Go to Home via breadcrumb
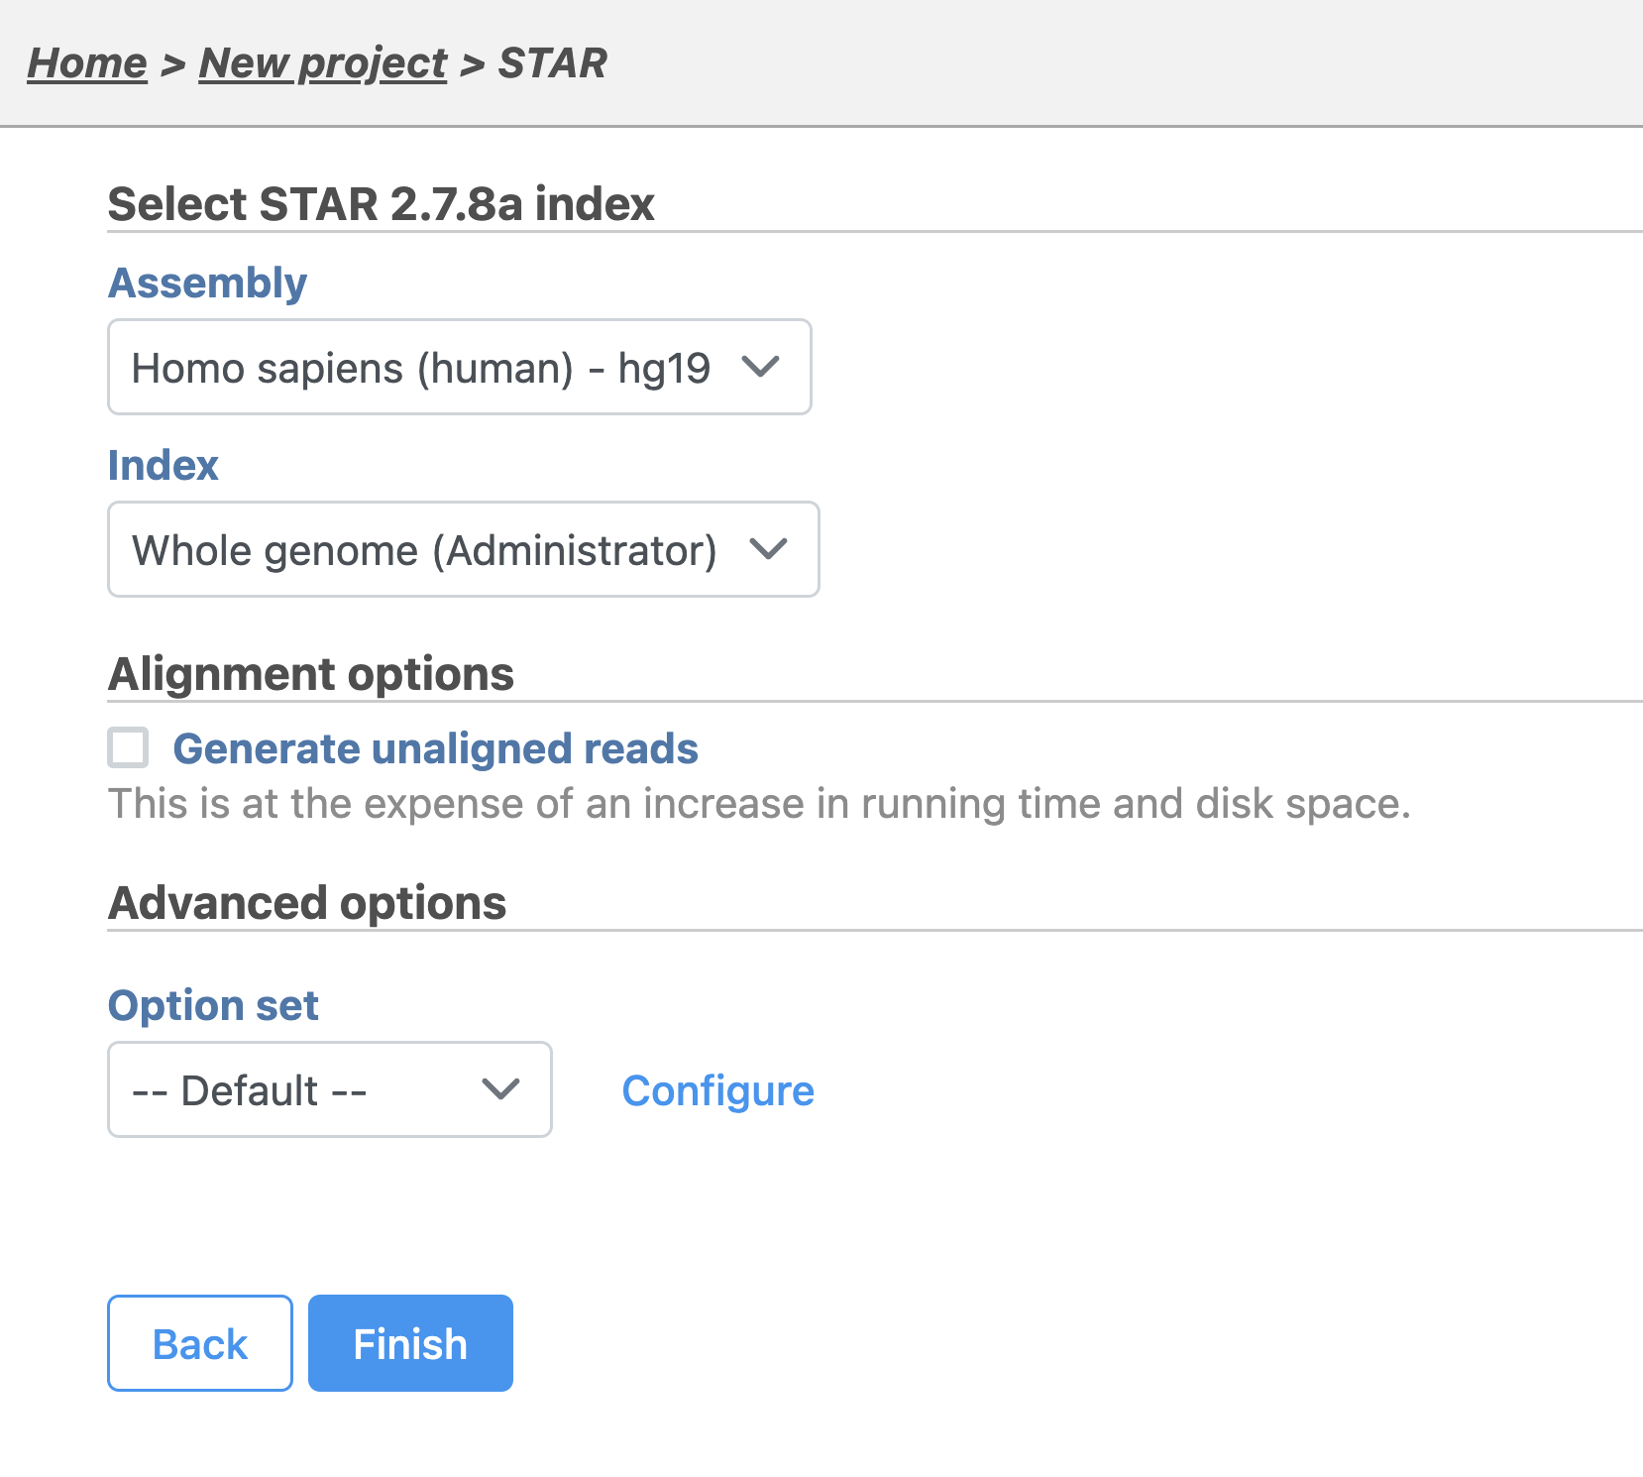The width and height of the screenshot is (1643, 1477). [x=86, y=63]
